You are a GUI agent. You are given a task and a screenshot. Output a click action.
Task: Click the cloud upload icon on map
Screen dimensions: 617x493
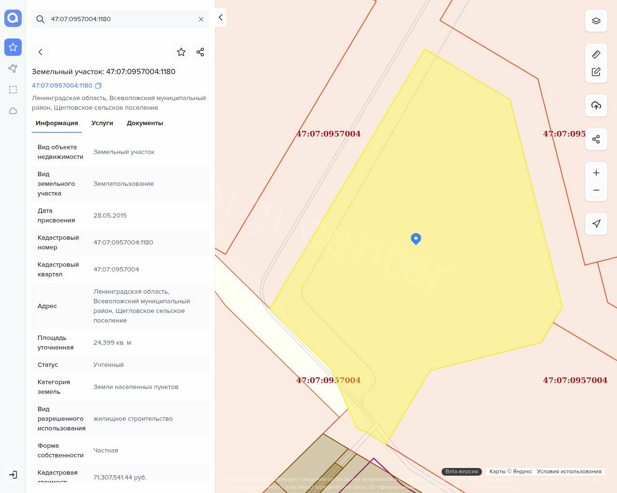(x=596, y=105)
